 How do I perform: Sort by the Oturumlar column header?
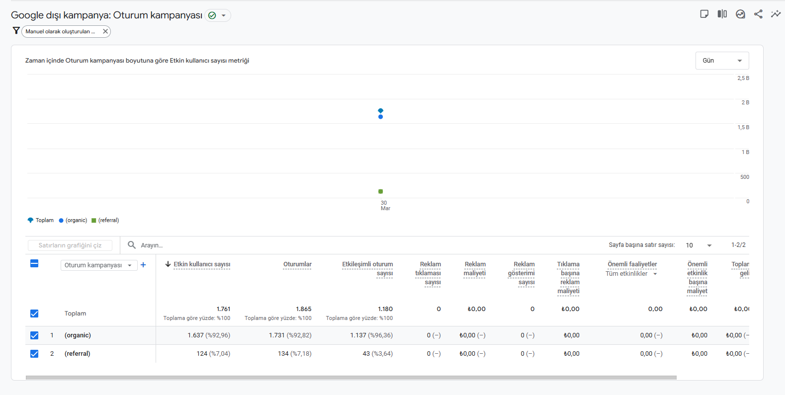297,264
